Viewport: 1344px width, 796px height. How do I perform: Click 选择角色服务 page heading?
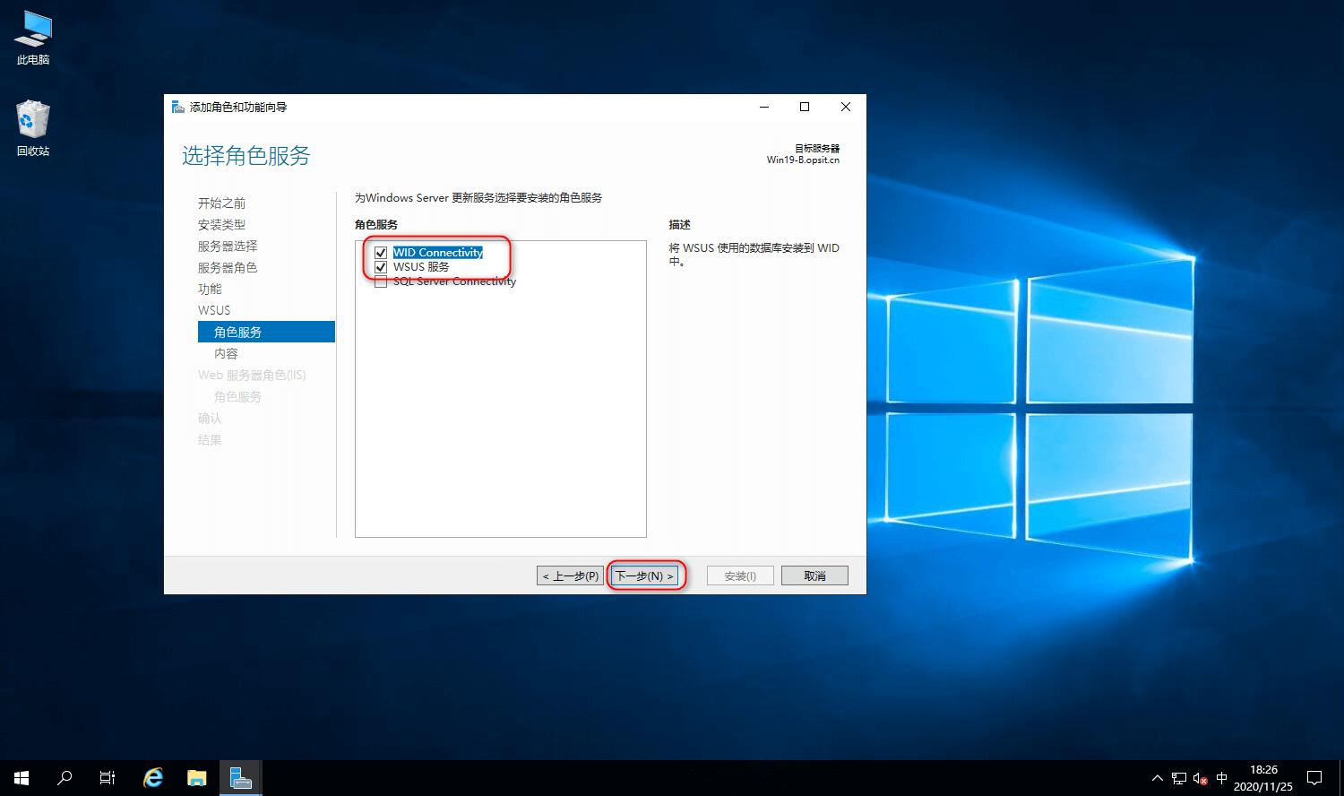(246, 156)
